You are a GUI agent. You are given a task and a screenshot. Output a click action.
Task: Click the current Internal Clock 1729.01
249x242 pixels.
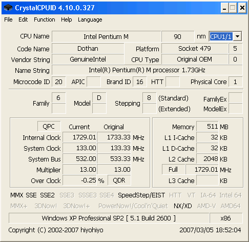pyautogui.click(x=80, y=137)
